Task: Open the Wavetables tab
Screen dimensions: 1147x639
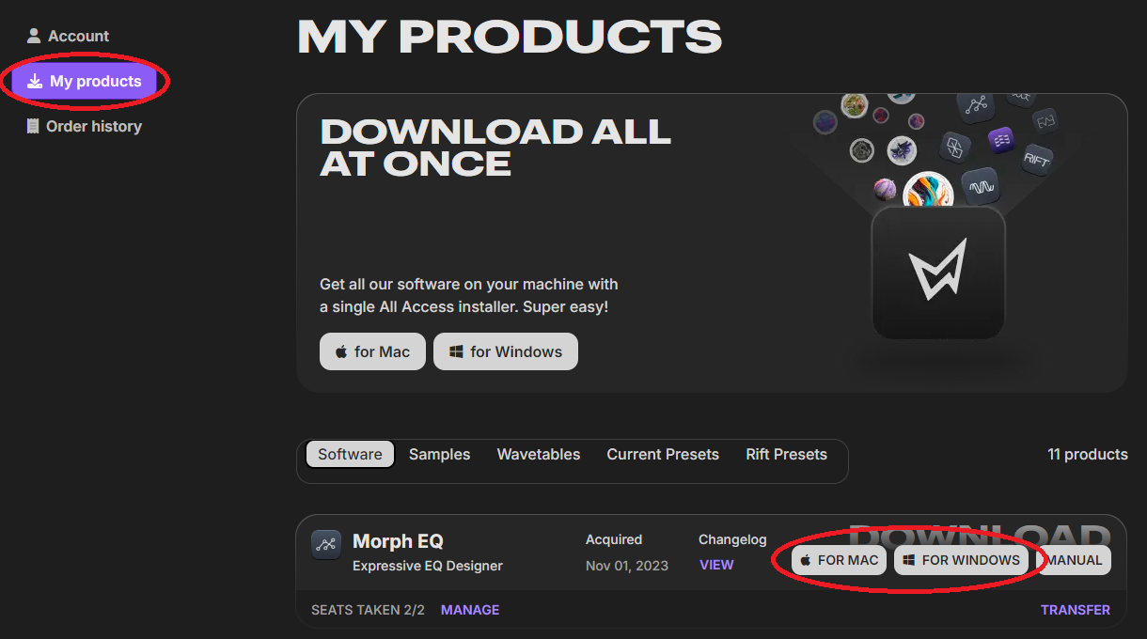Action: click(x=539, y=454)
